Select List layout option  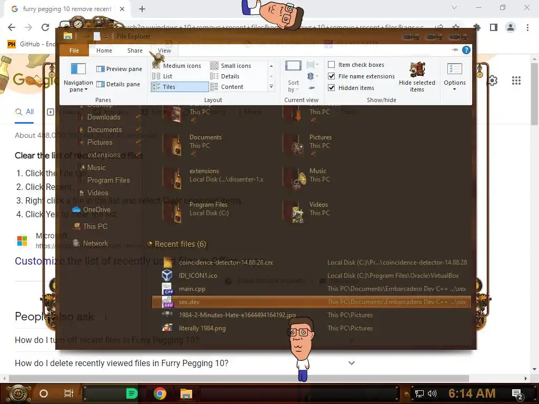[x=162, y=76]
